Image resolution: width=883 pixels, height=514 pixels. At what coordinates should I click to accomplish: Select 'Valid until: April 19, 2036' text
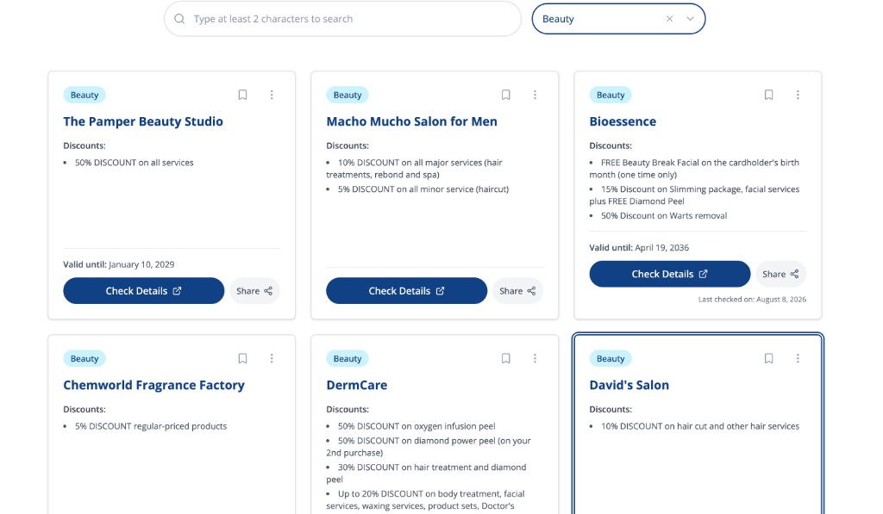click(639, 247)
